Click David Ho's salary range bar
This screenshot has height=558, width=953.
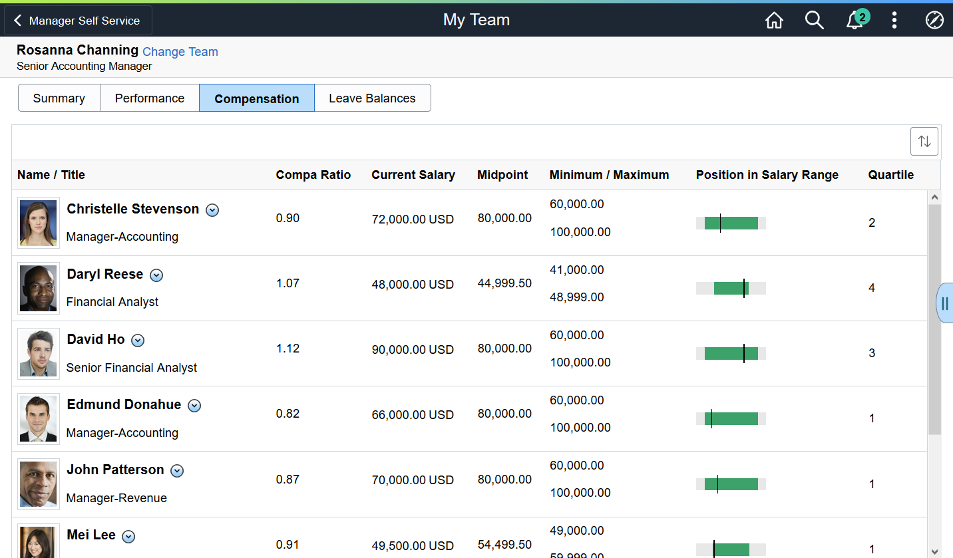731,353
